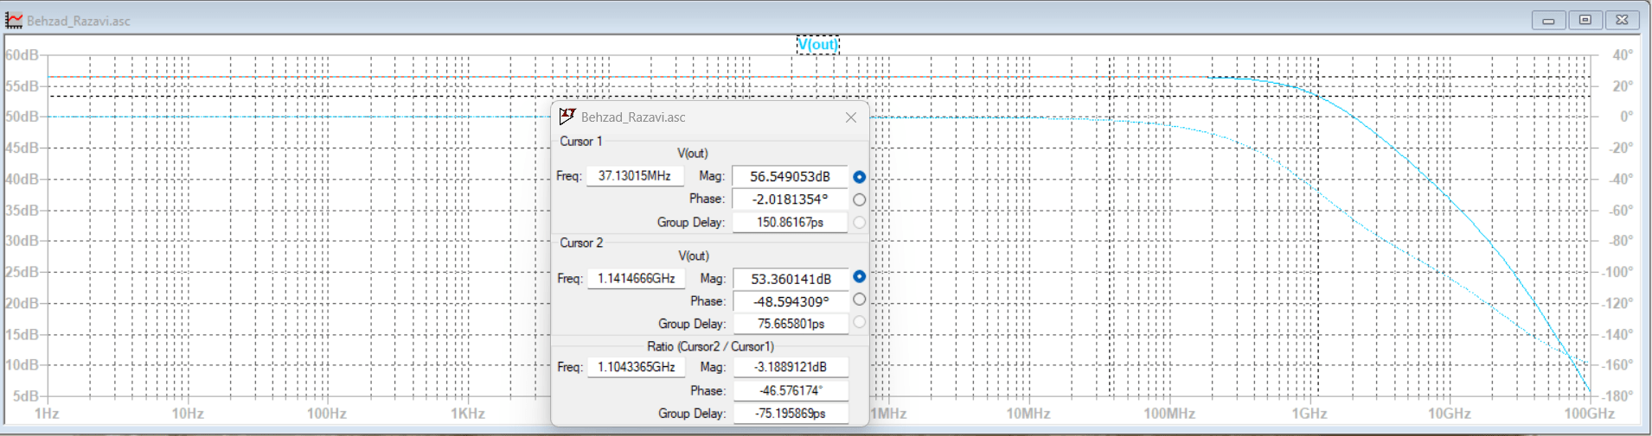The image size is (1652, 436).
Task: Select Cursor 2 Group Delay radio button
Action: click(x=859, y=322)
